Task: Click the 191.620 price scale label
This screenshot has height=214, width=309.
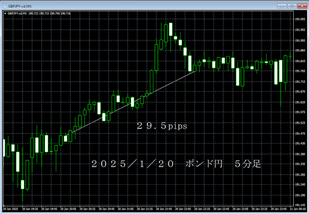Action: click(x=300, y=102)
